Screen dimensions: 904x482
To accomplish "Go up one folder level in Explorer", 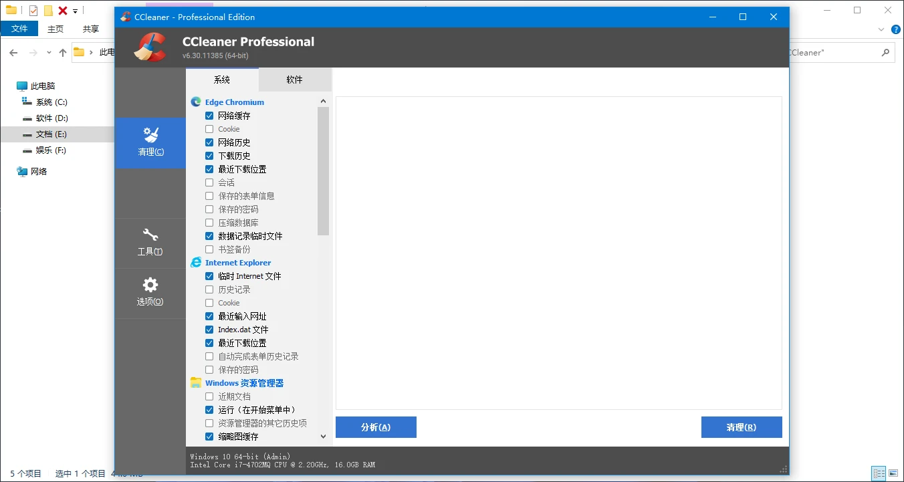I will tap(63, 52).
